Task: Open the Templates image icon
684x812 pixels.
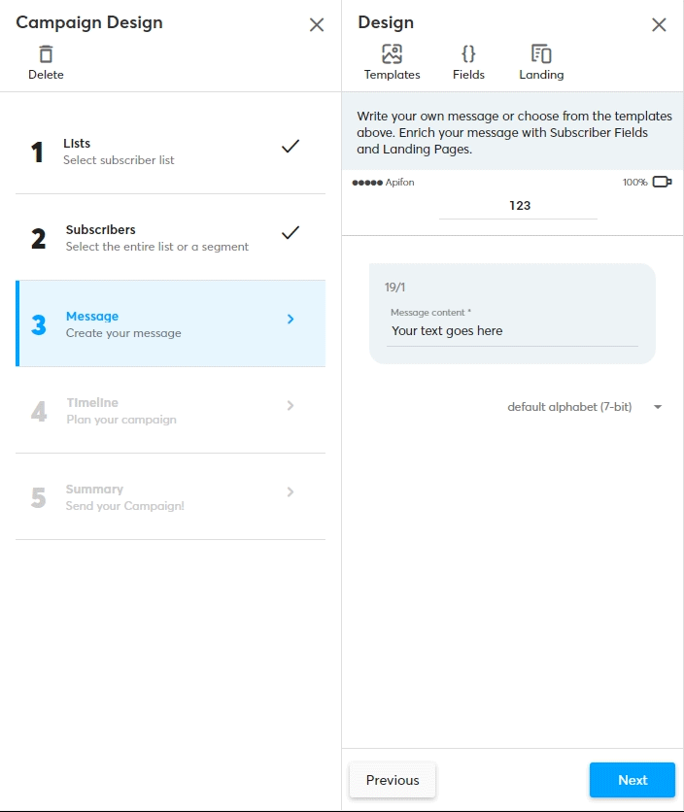Action: pyautogui.click(x=392, y=53)
